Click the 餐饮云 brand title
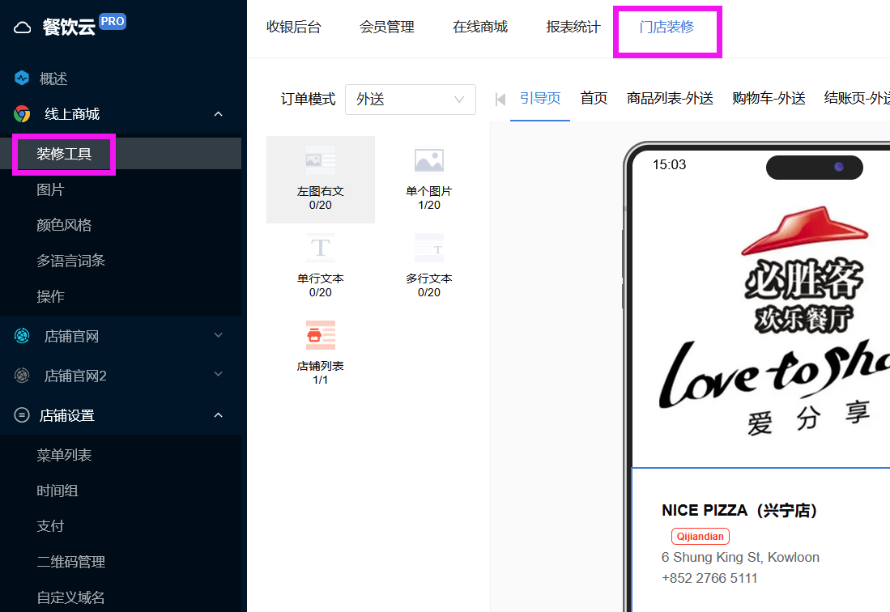This screenshot has height=612, width=890. pyautogui.click(x=69, y=27)
